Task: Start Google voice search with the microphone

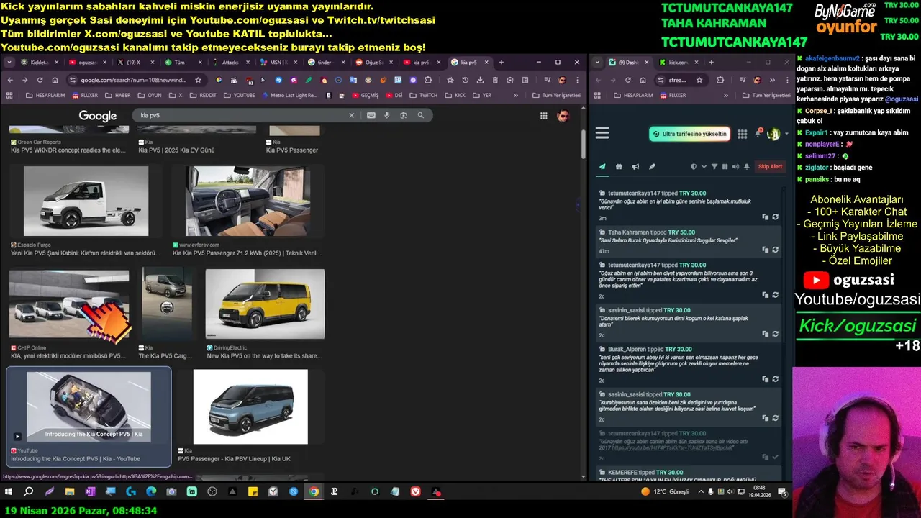Action: (x=387, y=115)
